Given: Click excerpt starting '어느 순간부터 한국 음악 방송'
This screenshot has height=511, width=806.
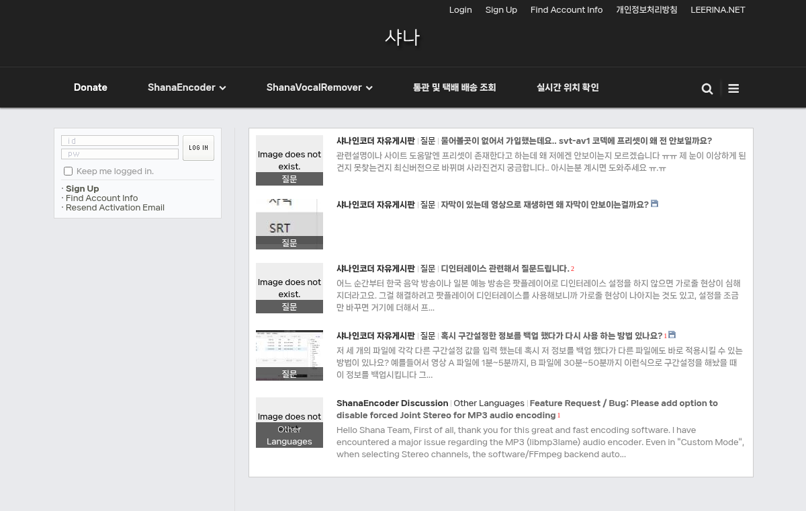Looking at the screenshot, I should pos(539,296).
